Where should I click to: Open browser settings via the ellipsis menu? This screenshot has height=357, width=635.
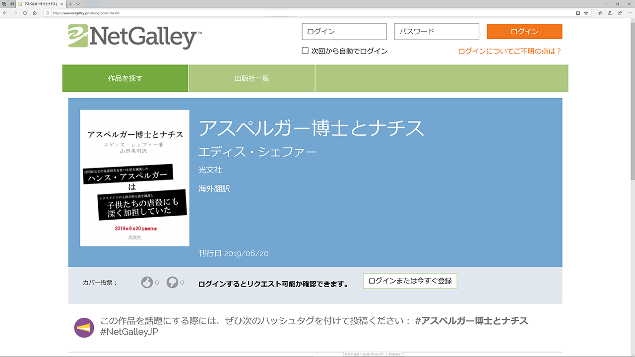[x=630, y=13]
